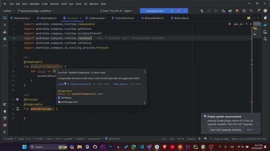Viewport: 270px width, 151px height.
Task: Jump to the next highlighted warning arrow
Action: (x=251, y=24)
